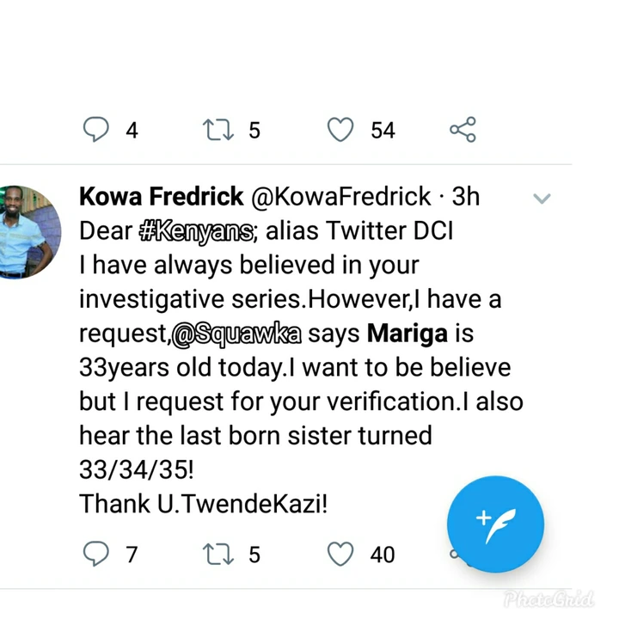Tap the 54 likes count
Viewport: 619px width, 619px height.
383,130
